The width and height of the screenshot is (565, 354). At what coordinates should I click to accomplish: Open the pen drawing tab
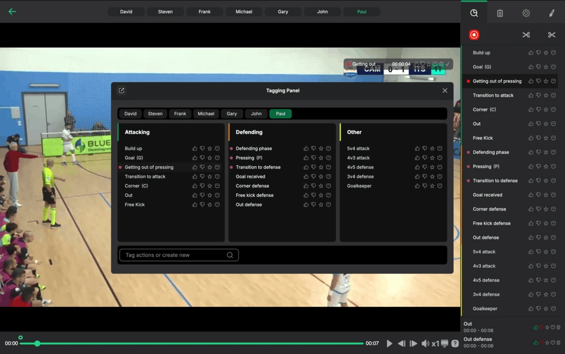pos(551,13)
